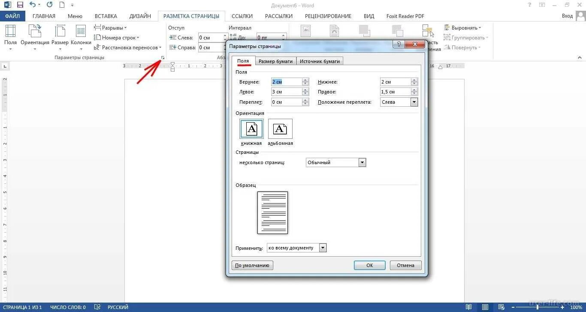
Task: Expand the Разрывы breaks dropdown
Action: (110, 28)
